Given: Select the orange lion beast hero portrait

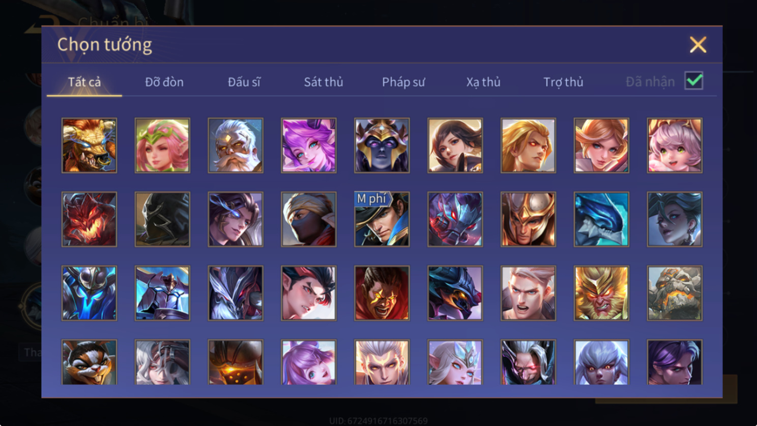Looking at the screenshot, I should point(89,146).
